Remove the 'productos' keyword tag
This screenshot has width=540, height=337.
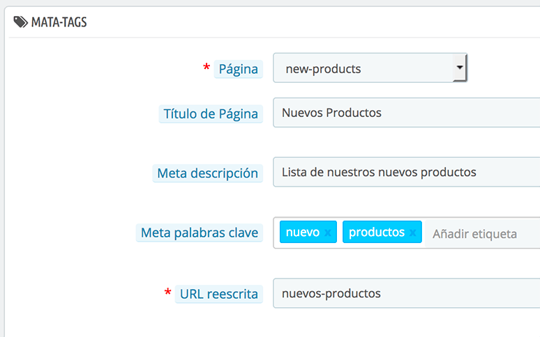pyautogui.click(x=412, y=233)
